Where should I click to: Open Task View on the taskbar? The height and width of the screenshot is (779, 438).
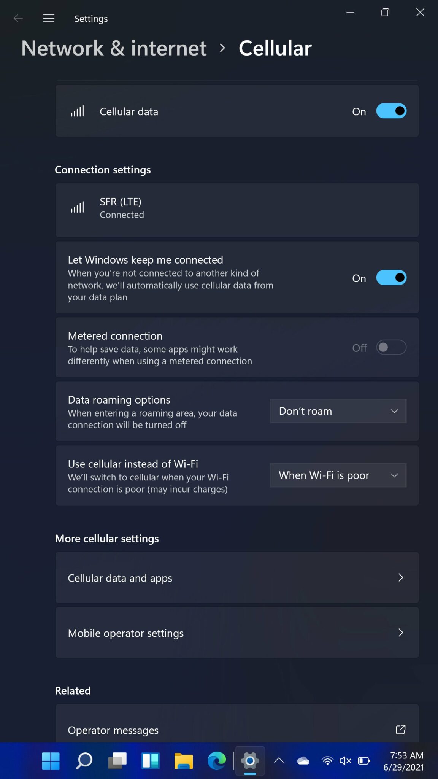pyautogui.click(x=117, y=761)
